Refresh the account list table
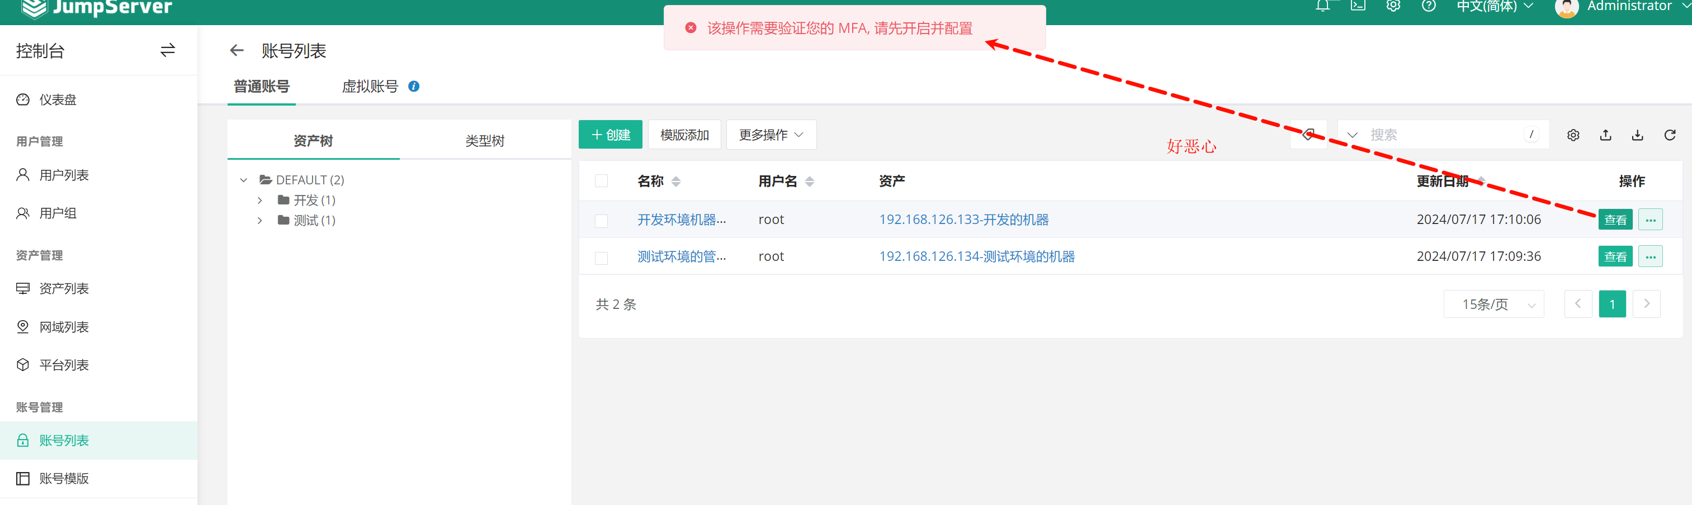 [x=1670, y=135]
